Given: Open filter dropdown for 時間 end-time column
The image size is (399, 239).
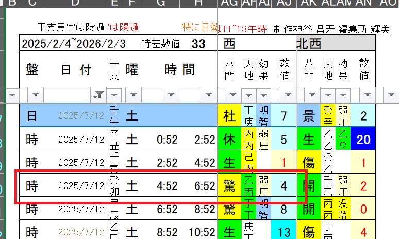Looking at the screenshot, I should [x=208, y=95].
